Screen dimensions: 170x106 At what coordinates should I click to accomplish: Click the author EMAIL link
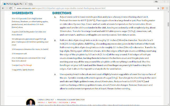[x=74, y=103]
